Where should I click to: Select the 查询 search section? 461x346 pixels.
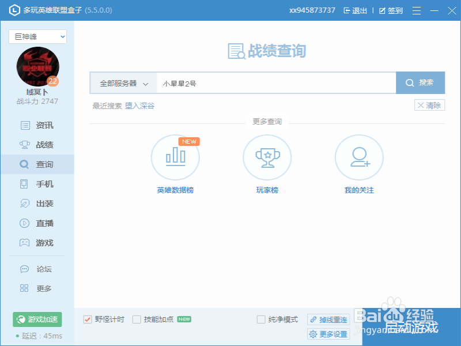tap(37, 164)
